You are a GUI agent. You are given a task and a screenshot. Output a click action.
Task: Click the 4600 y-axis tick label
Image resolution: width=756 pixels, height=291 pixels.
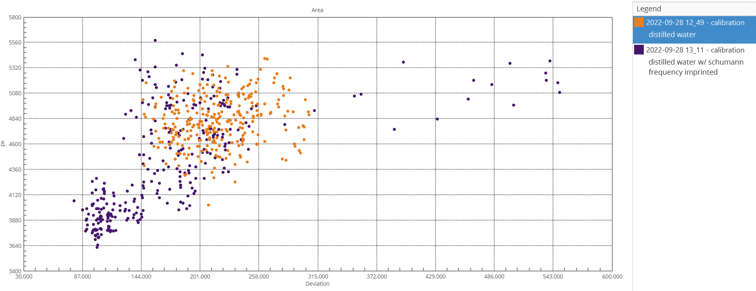tap(15, 144)
